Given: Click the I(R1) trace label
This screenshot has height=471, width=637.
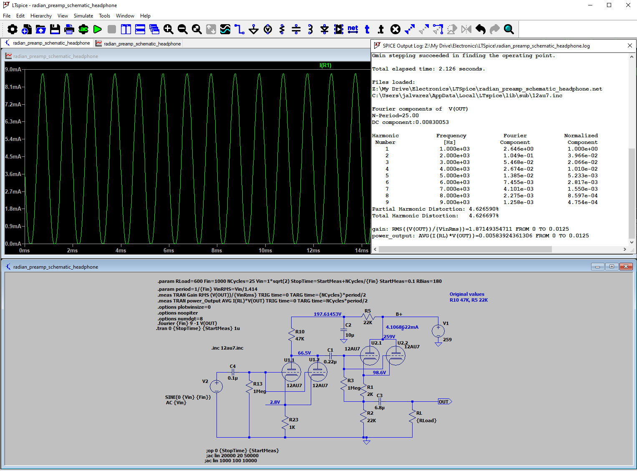Looking at the screenshot, I should [325, 65].
